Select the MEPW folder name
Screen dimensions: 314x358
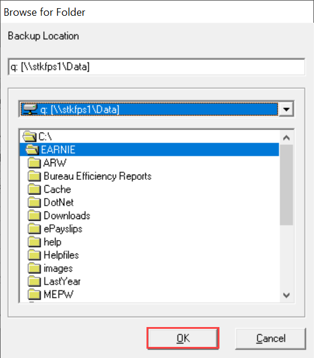point(58,294)
